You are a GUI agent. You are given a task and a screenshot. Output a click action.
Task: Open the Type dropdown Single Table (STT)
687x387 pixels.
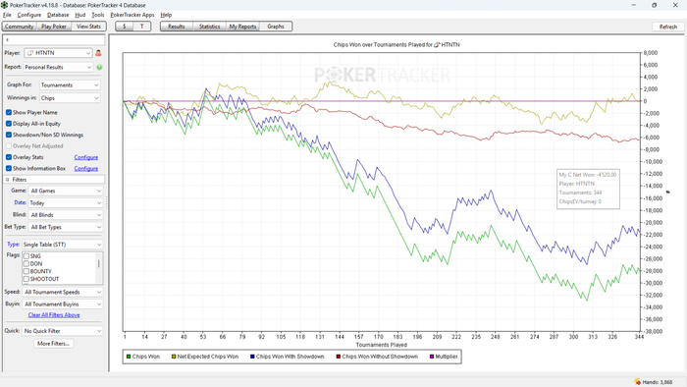coord(62,245)
